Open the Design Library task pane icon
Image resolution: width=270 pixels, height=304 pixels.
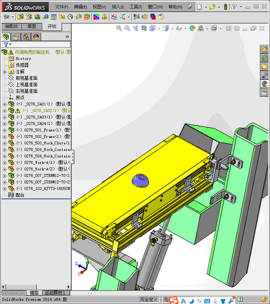point(264,58)
